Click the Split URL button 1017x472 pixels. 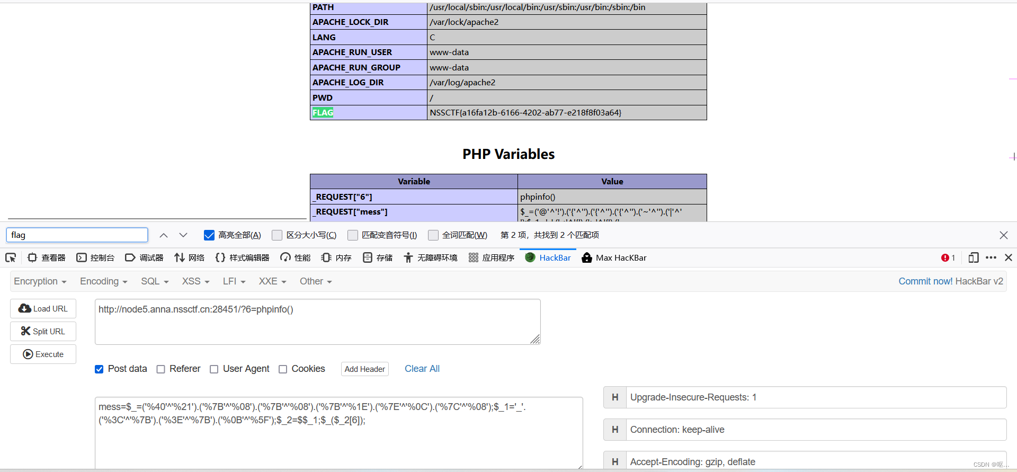coord(43,332)
